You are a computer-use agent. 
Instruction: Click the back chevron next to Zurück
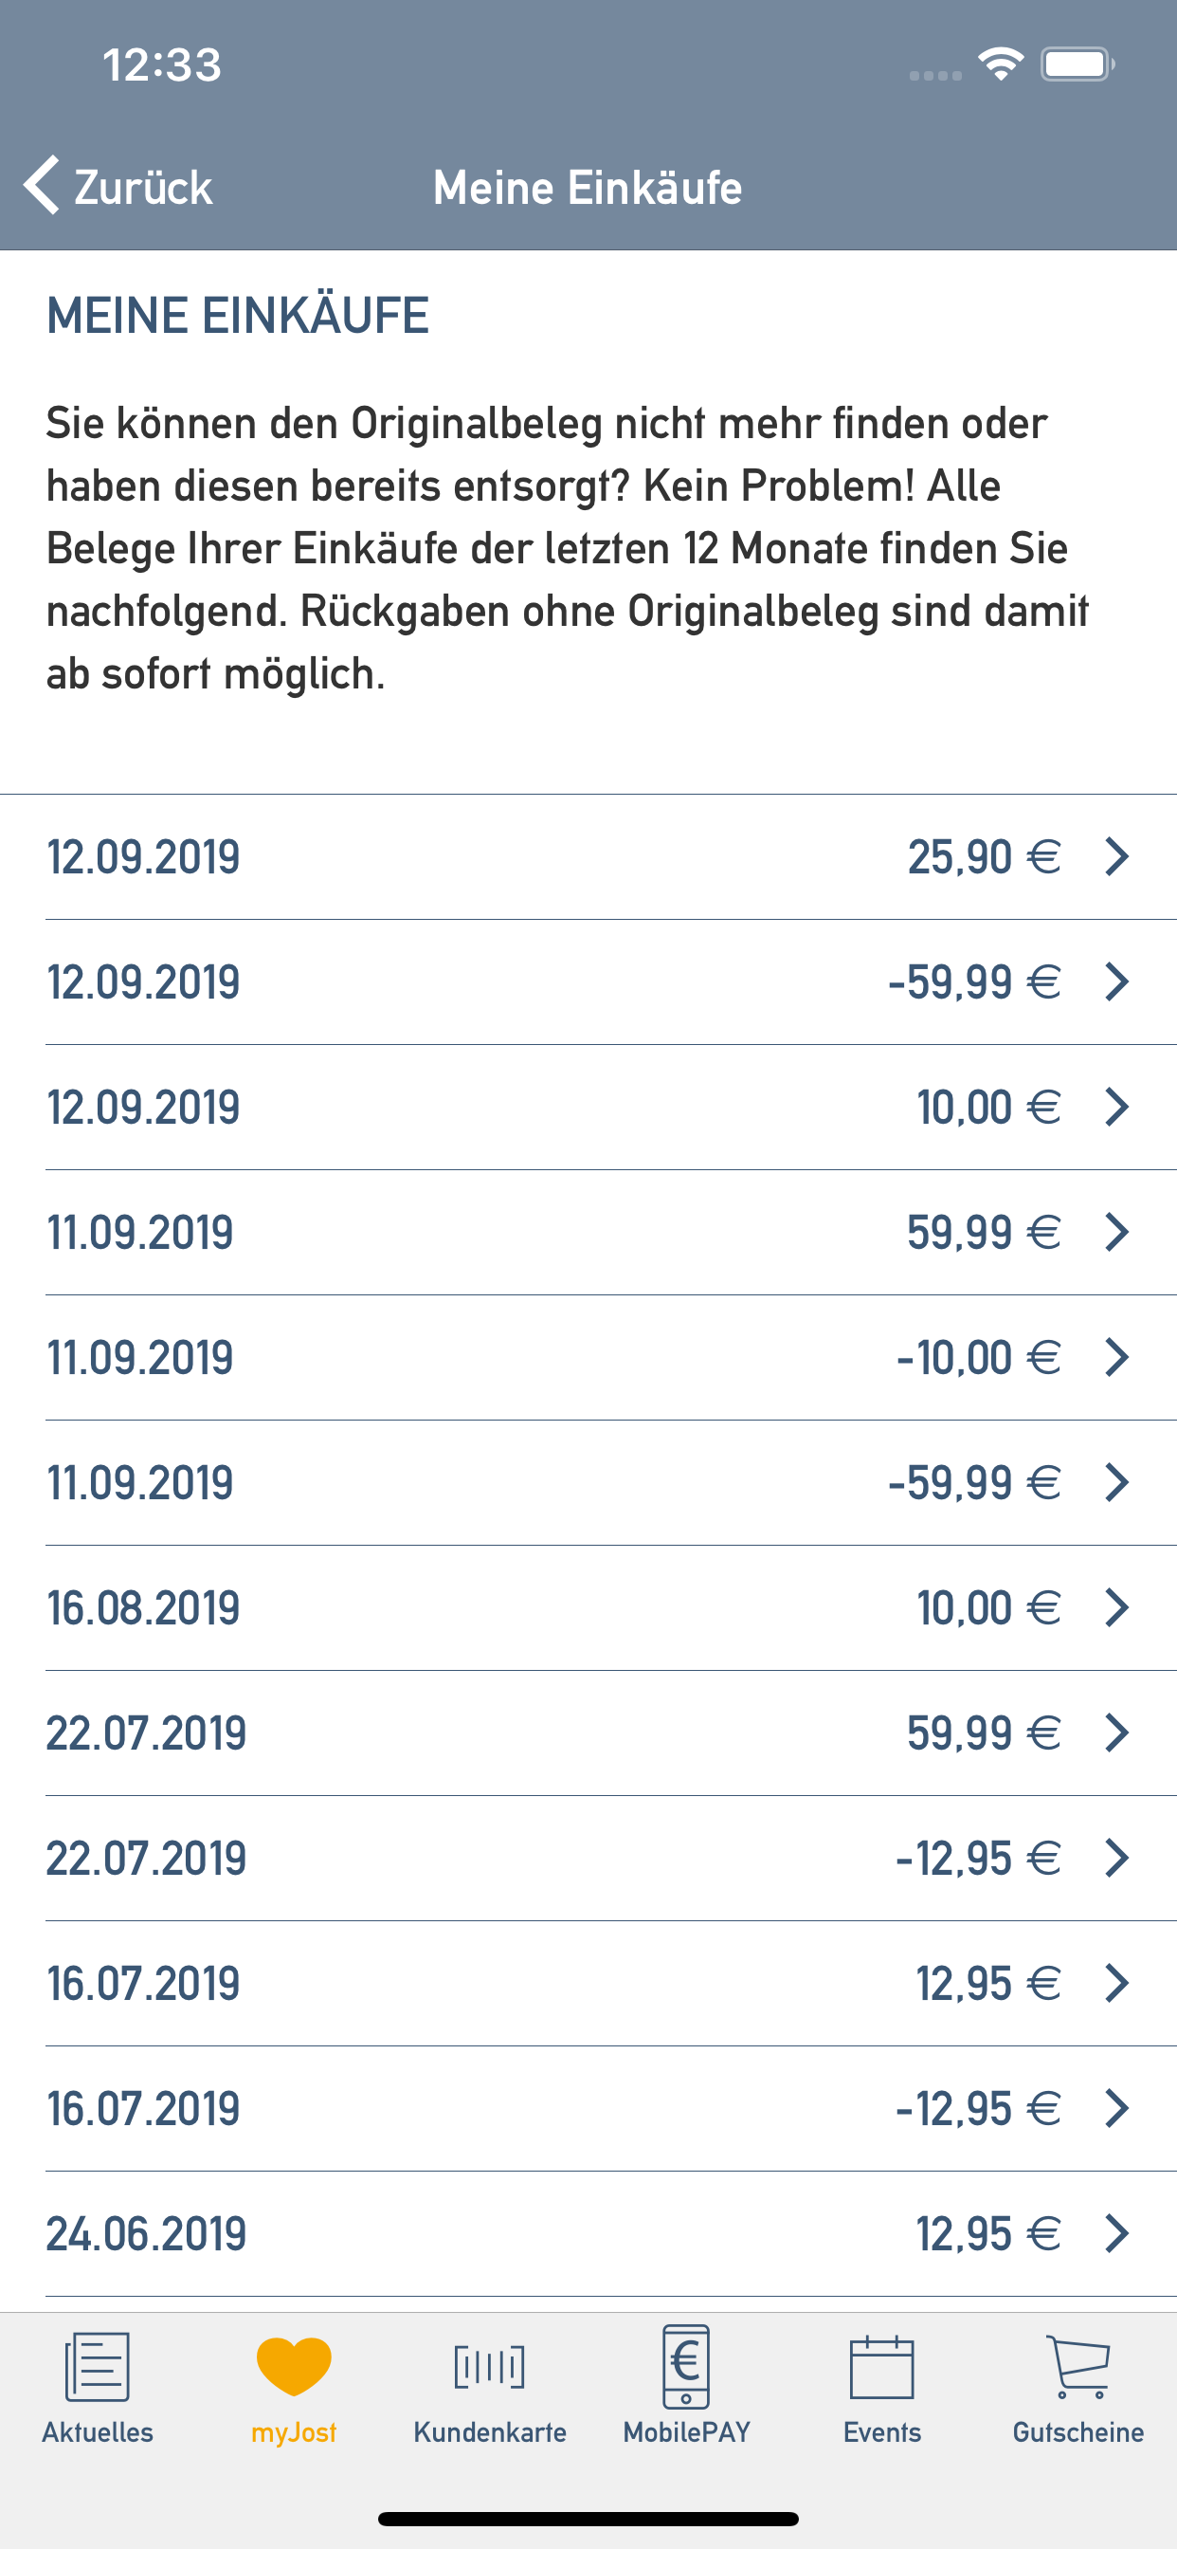click(x=42, y=185)
